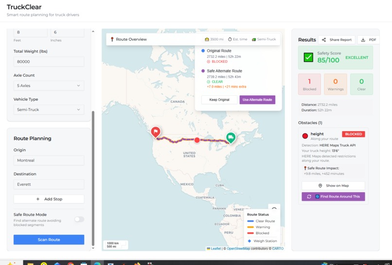The width and height of the screenshot is (392, 265).
Task: Click the green checkmark Safety Score icon
Action: [x=308, y=57]
